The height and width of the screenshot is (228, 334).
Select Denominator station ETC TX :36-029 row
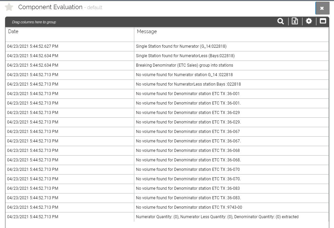pyautogui.click(x=188, y=113)
